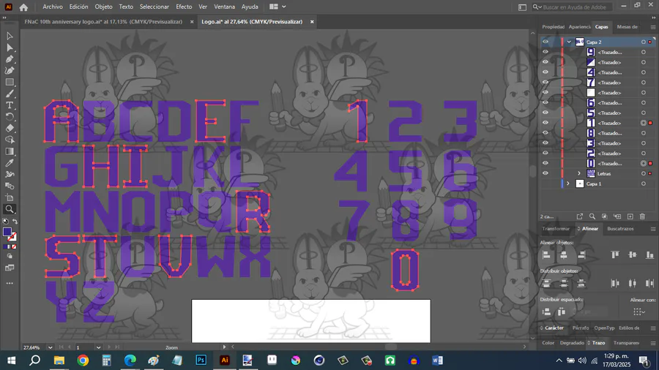Open the 'Alinear con' dropdown

coord(638,312)
